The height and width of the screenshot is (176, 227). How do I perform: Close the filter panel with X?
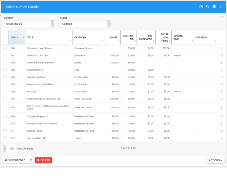pos(223,16)
